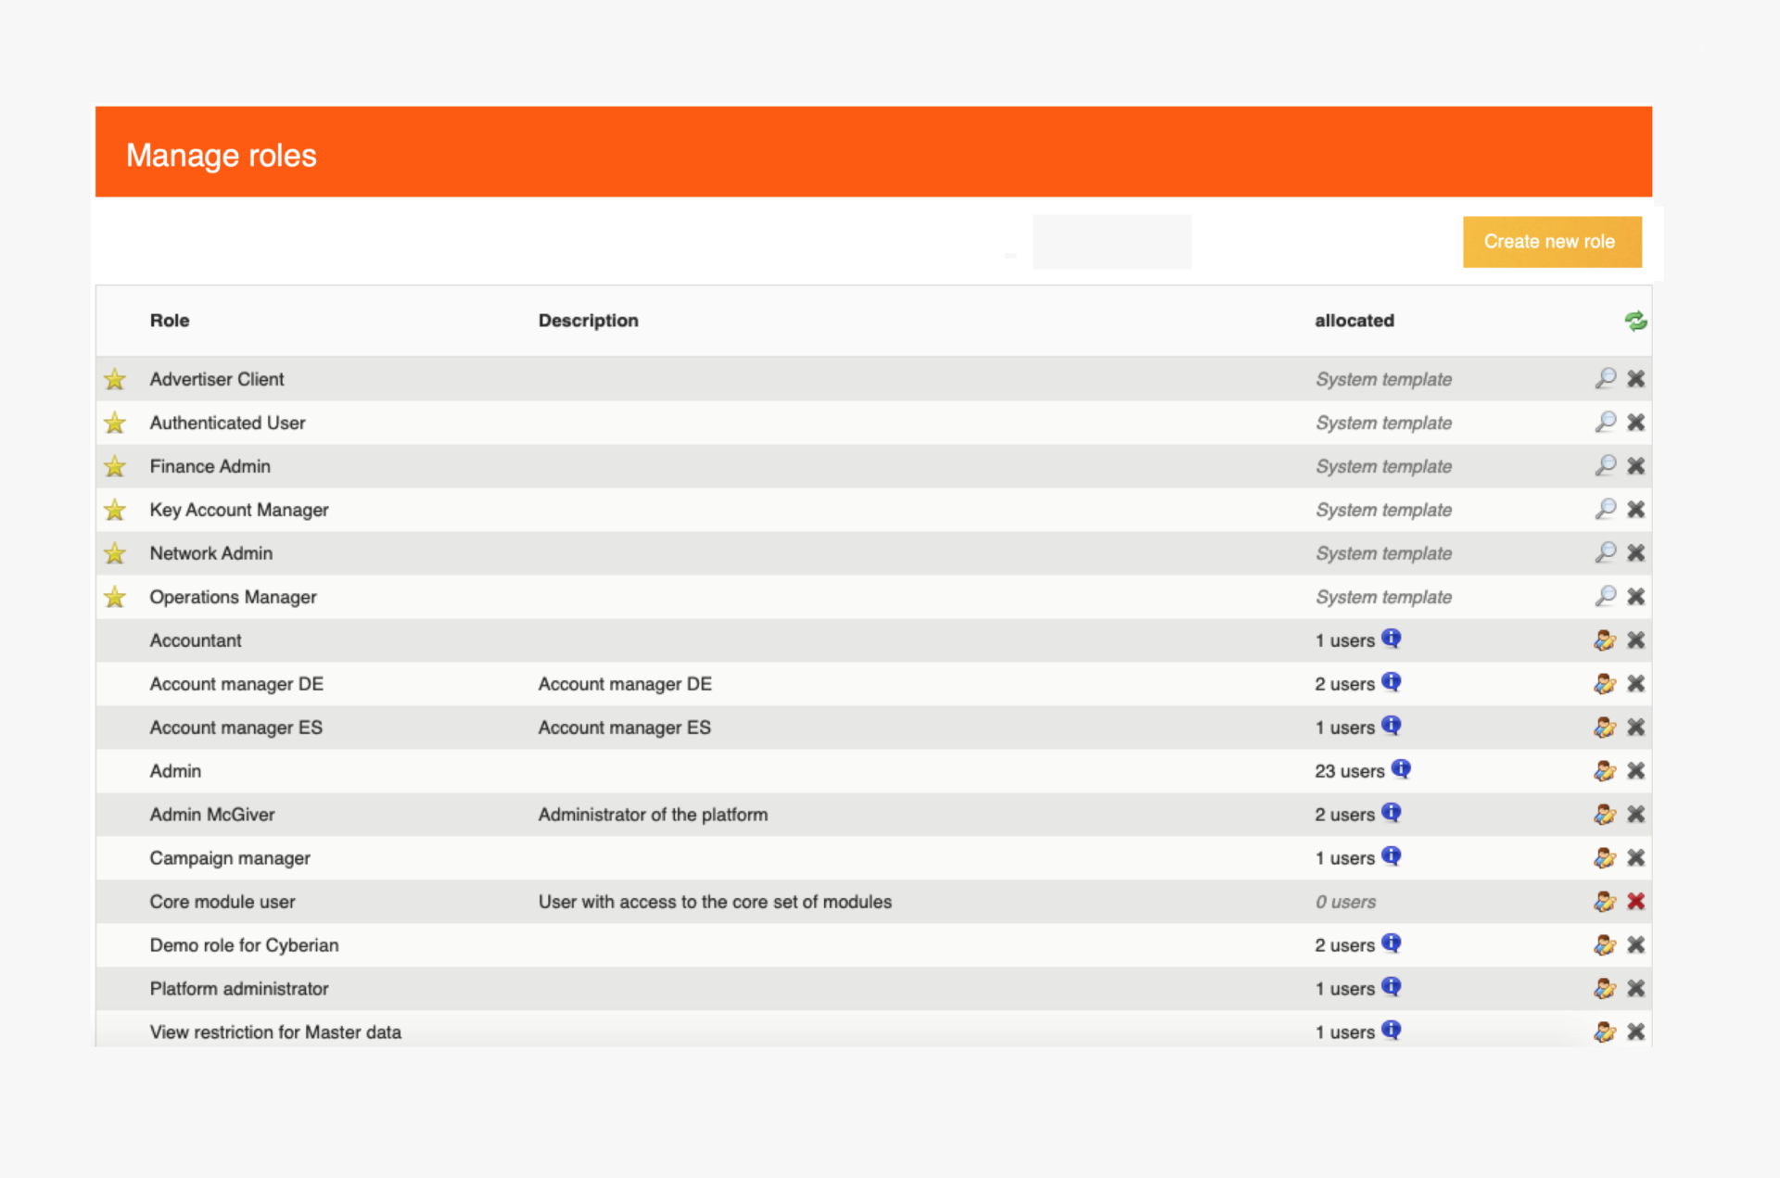Select the Platform administrator role name

(239, 989)
